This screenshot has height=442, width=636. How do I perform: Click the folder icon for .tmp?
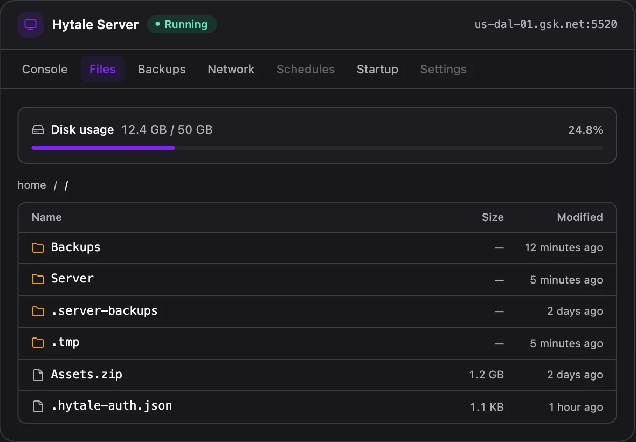(38, 343)
